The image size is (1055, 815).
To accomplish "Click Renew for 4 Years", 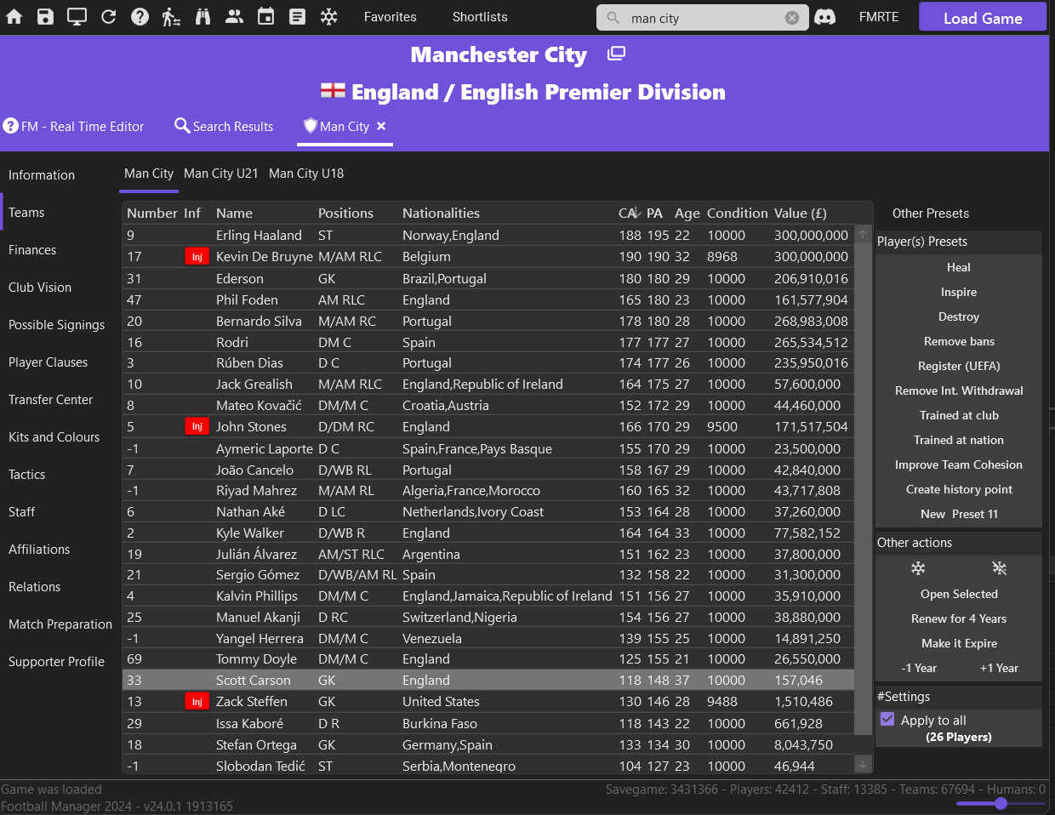I will tap(959, 618).
